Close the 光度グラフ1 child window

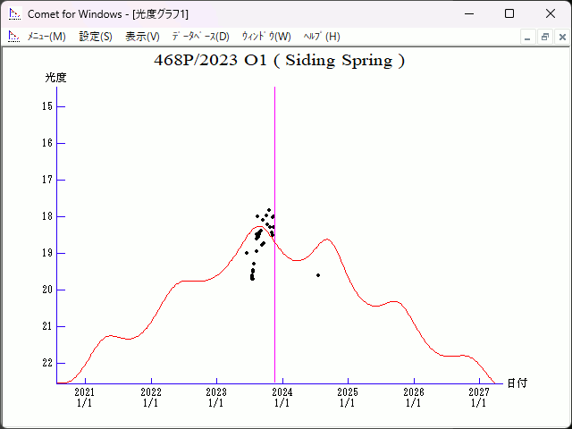[x=560, y=37]
